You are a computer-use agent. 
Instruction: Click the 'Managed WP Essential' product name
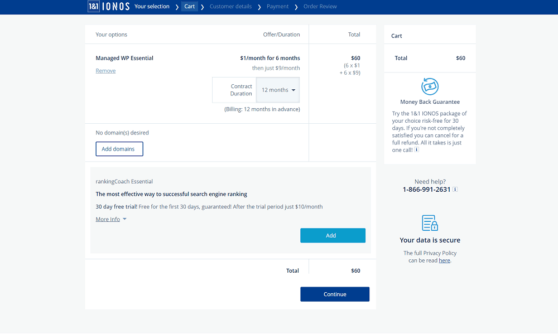coord(124,58)
